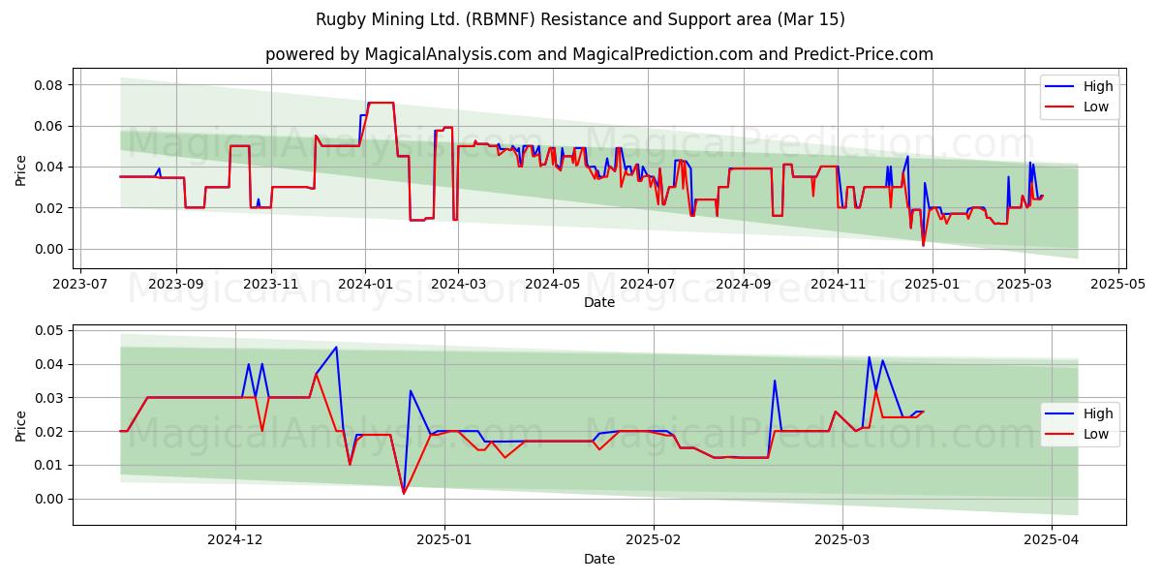The width and height of the screenshot is (1162, 581).
Task: Click the '2025-05' tick label on the upper chart
Action: tap(1118, 285)
